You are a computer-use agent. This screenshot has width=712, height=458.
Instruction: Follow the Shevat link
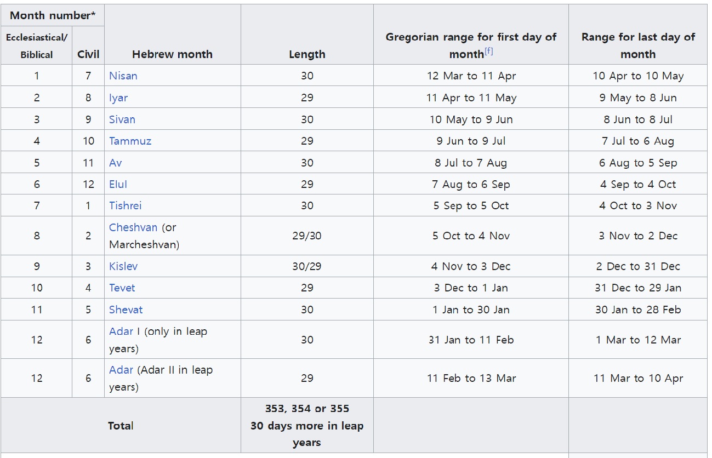point(126,310)
